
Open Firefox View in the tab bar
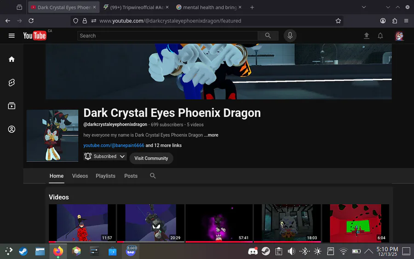(19, 7)
